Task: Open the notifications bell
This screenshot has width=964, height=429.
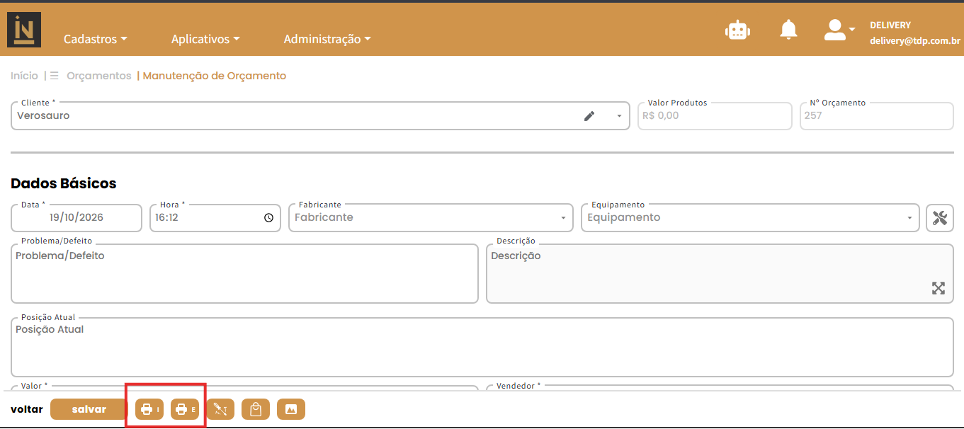Action: (x=788, y=30)
